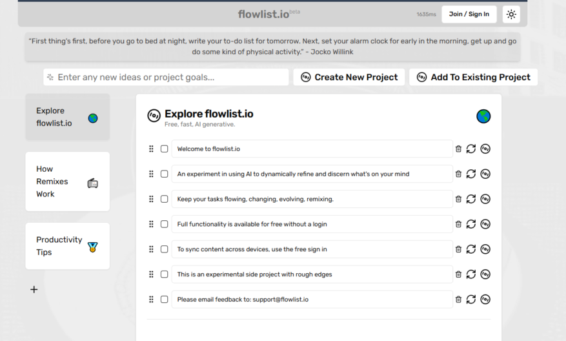The image size is (566, 341).
Task: Click the Explore flowlist.io project heading
Action: [x=209, y=114]
